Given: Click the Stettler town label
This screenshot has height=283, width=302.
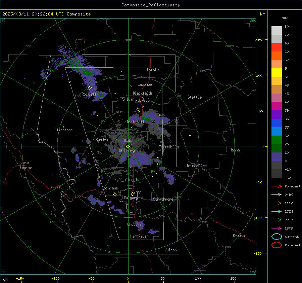Looking at the screenshot, I should pyautogui.click(x=196, y=97).
